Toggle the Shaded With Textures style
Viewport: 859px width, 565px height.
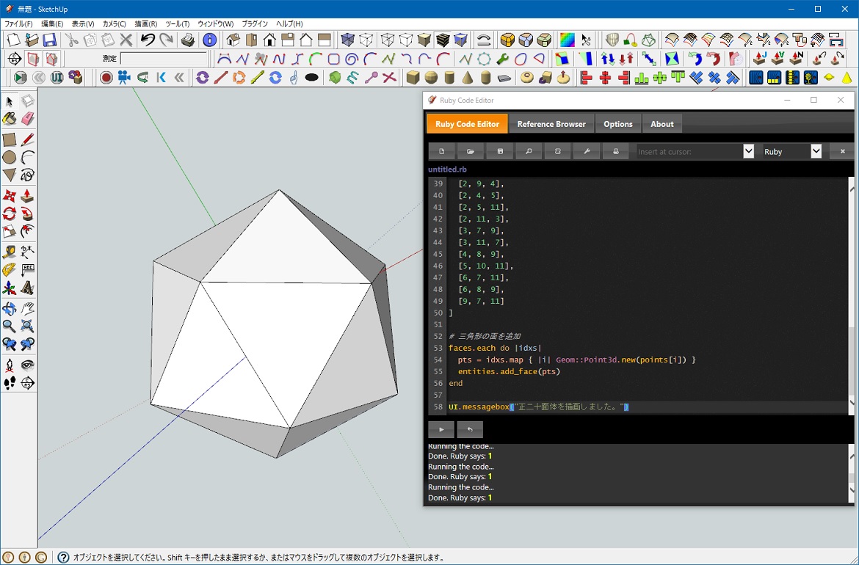(x=443, y=40)
